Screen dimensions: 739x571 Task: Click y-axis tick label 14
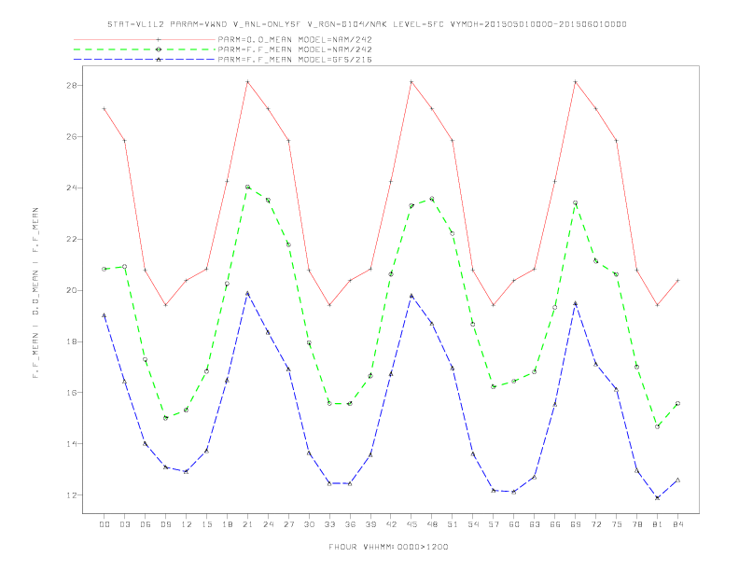pos(72,444)
